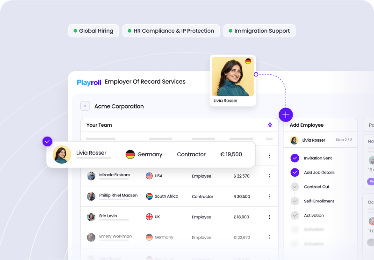Image resolution: width=374 pixels, height=260 pixels.
Task: Open the three-dot menu for Miracle Ekstrom
Action: [x=269, y=176]
